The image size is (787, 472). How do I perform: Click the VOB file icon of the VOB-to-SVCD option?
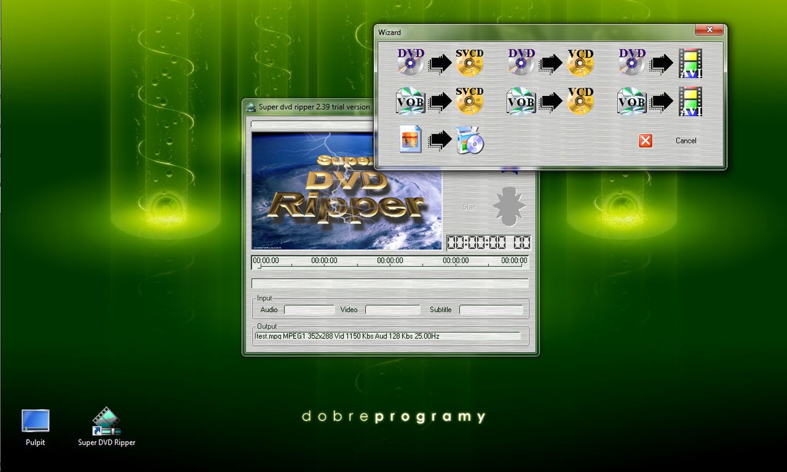(411, 101)
